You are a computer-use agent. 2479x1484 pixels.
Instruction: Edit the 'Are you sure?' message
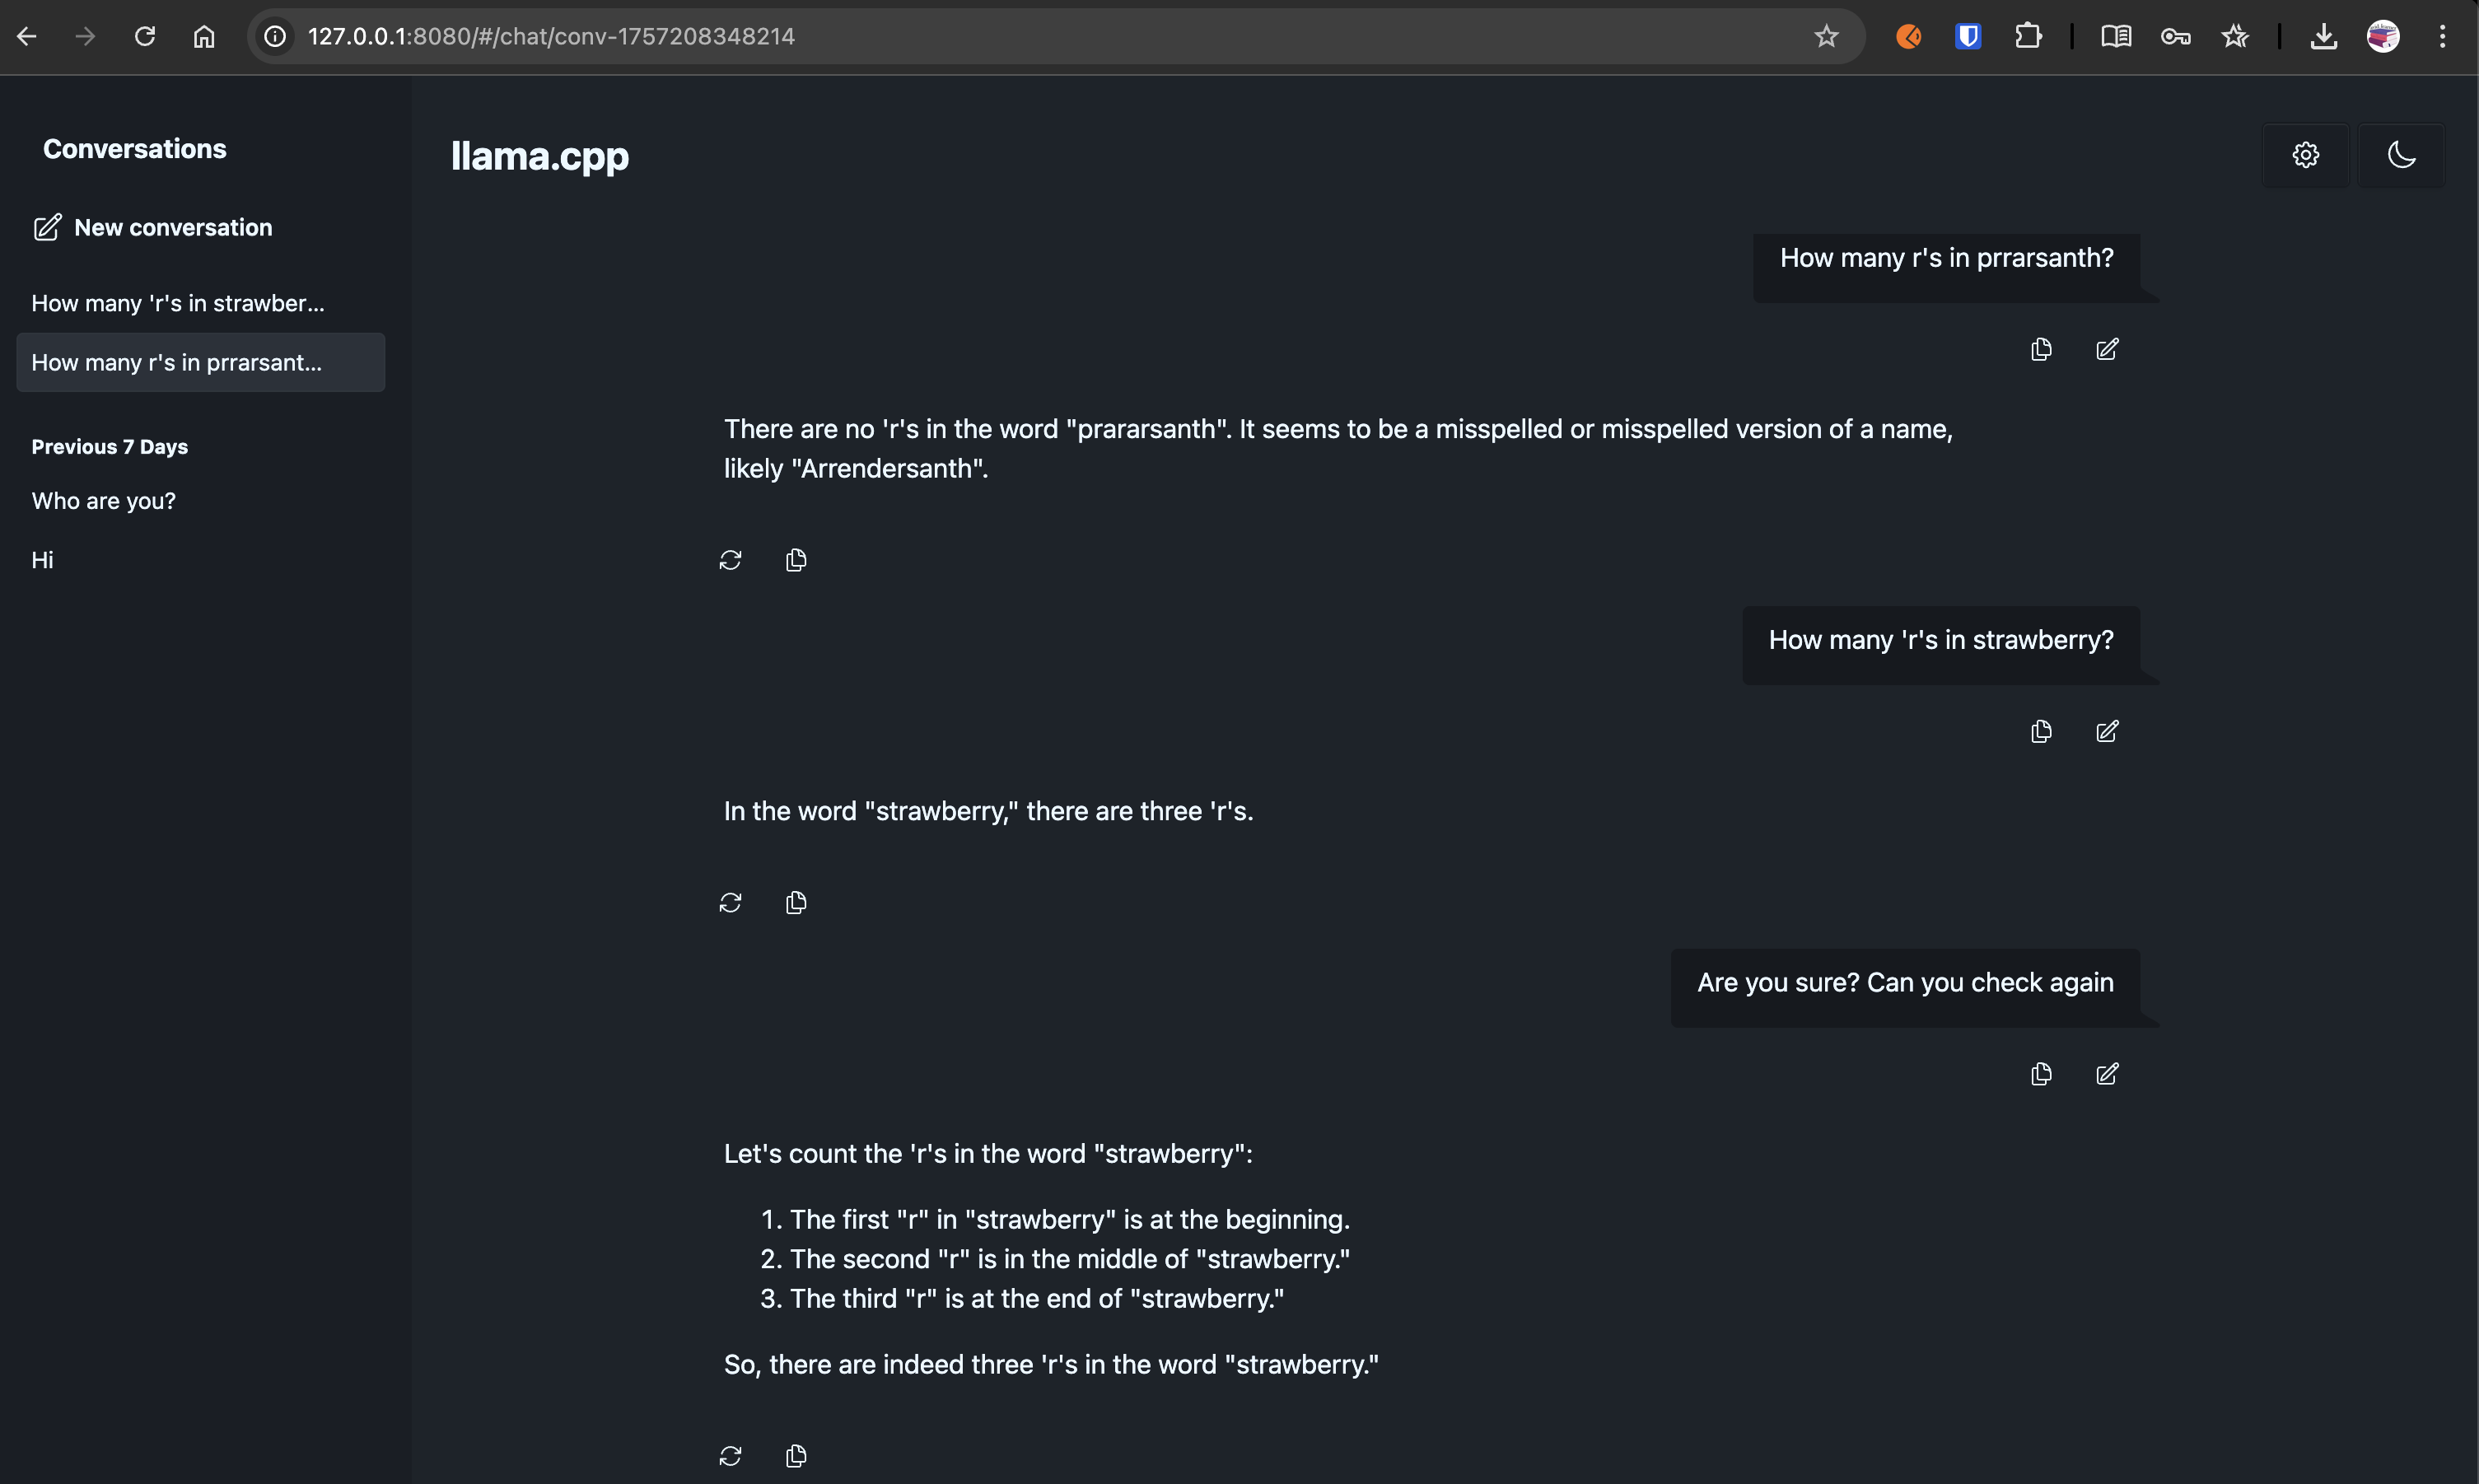(x=2107, y=1074)
